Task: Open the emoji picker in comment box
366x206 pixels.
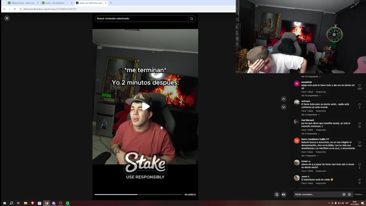Action: coord(349,195)
